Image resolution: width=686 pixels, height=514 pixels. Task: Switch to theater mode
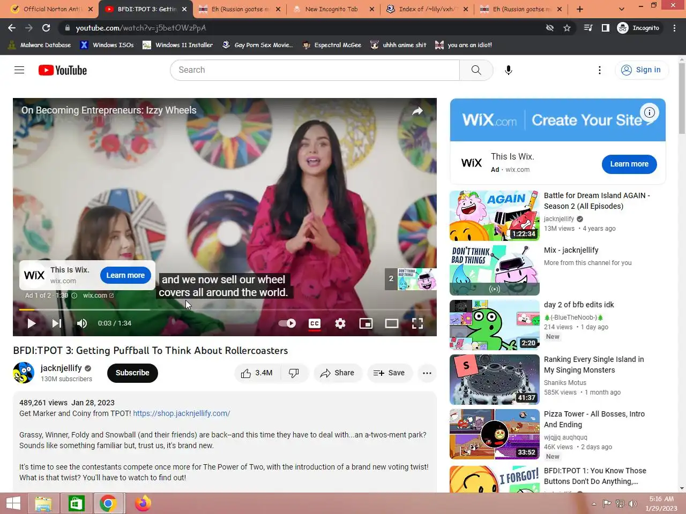tap(392, 323)
